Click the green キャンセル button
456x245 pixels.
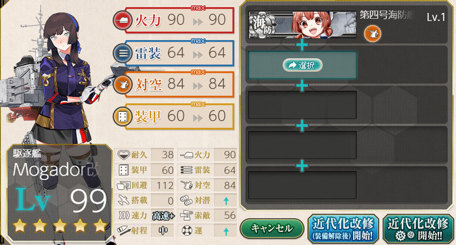[272, 229]
